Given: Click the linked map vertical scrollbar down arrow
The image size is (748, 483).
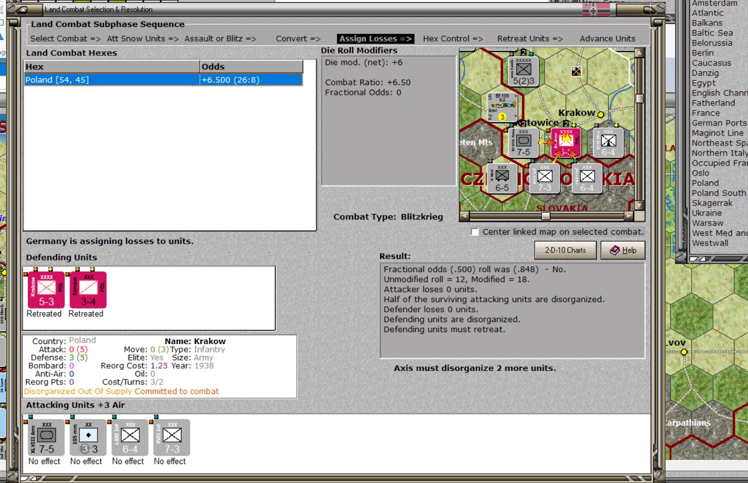Looking at the screenshot, I should (639, 205).
